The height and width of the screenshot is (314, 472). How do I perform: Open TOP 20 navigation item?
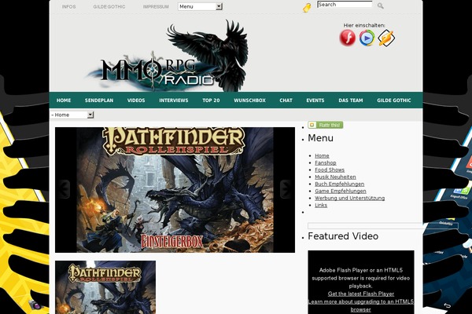tap(211, 100)
